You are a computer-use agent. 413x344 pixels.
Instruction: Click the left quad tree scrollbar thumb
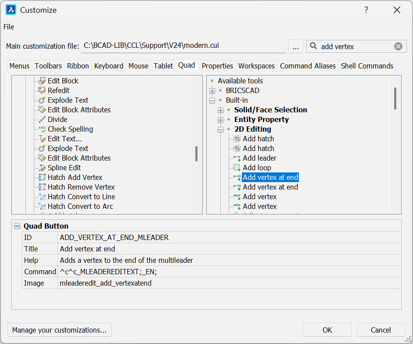(x=196, y=154)
